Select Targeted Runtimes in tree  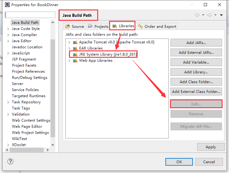(29, 96)
